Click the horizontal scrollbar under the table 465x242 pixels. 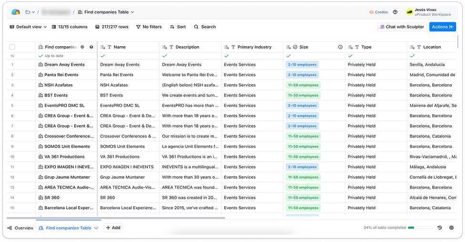tap(116, 218)
